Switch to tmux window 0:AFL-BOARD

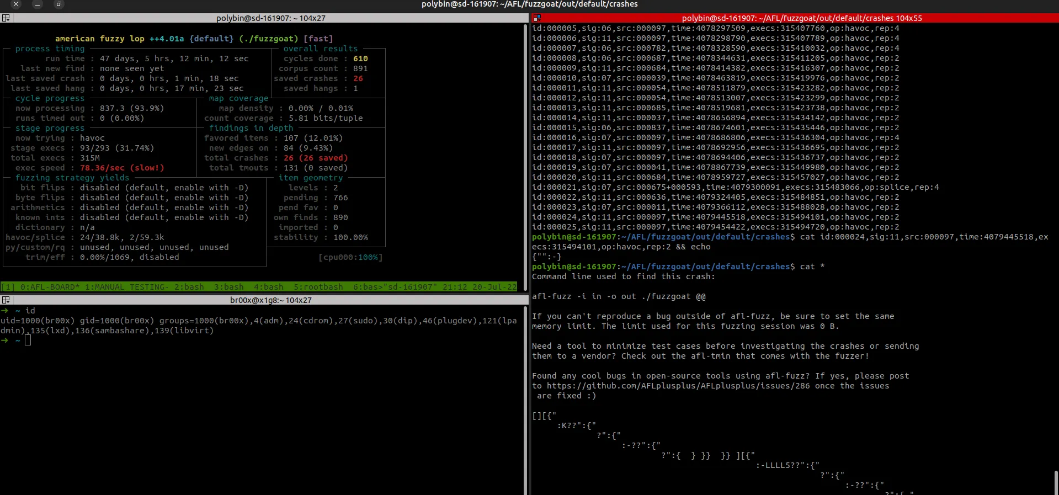pyautogui.click(x=50, y=287)
